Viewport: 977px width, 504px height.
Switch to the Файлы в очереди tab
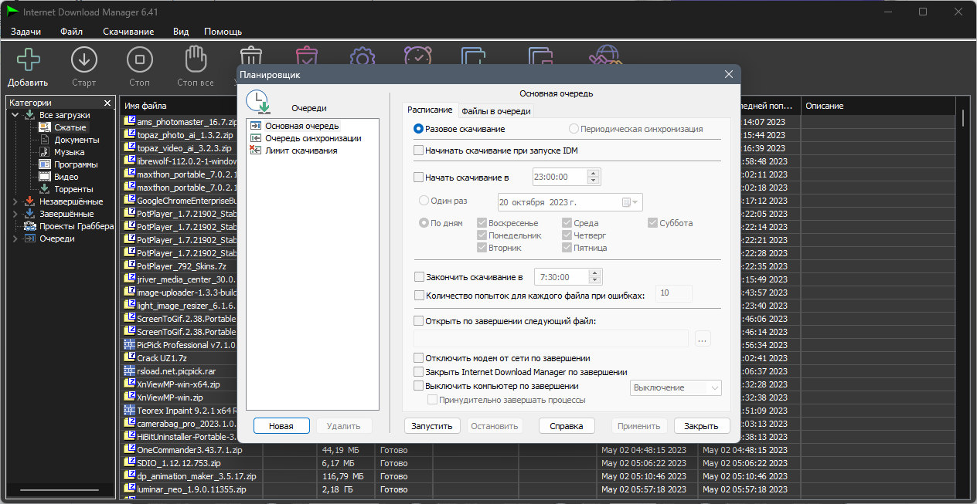pos(496,111)
